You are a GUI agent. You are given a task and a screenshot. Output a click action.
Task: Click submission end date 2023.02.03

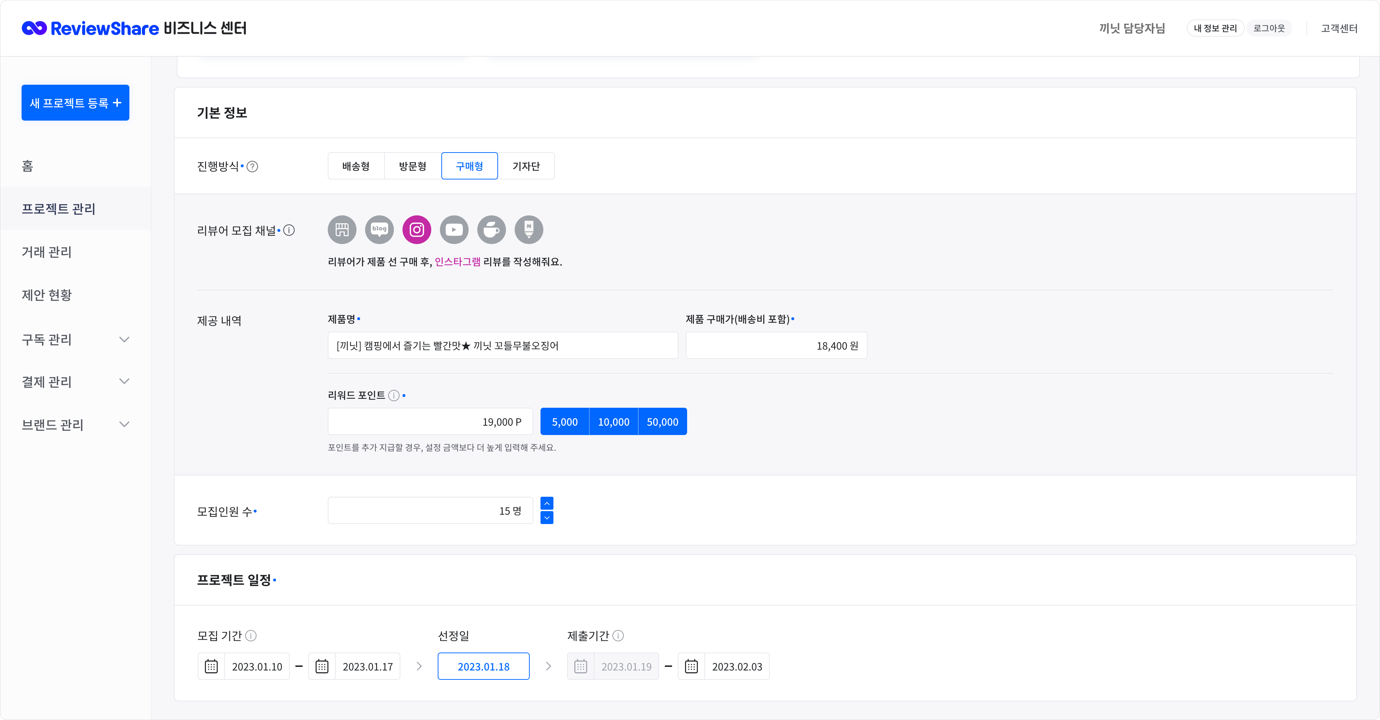tap(737, 667)
